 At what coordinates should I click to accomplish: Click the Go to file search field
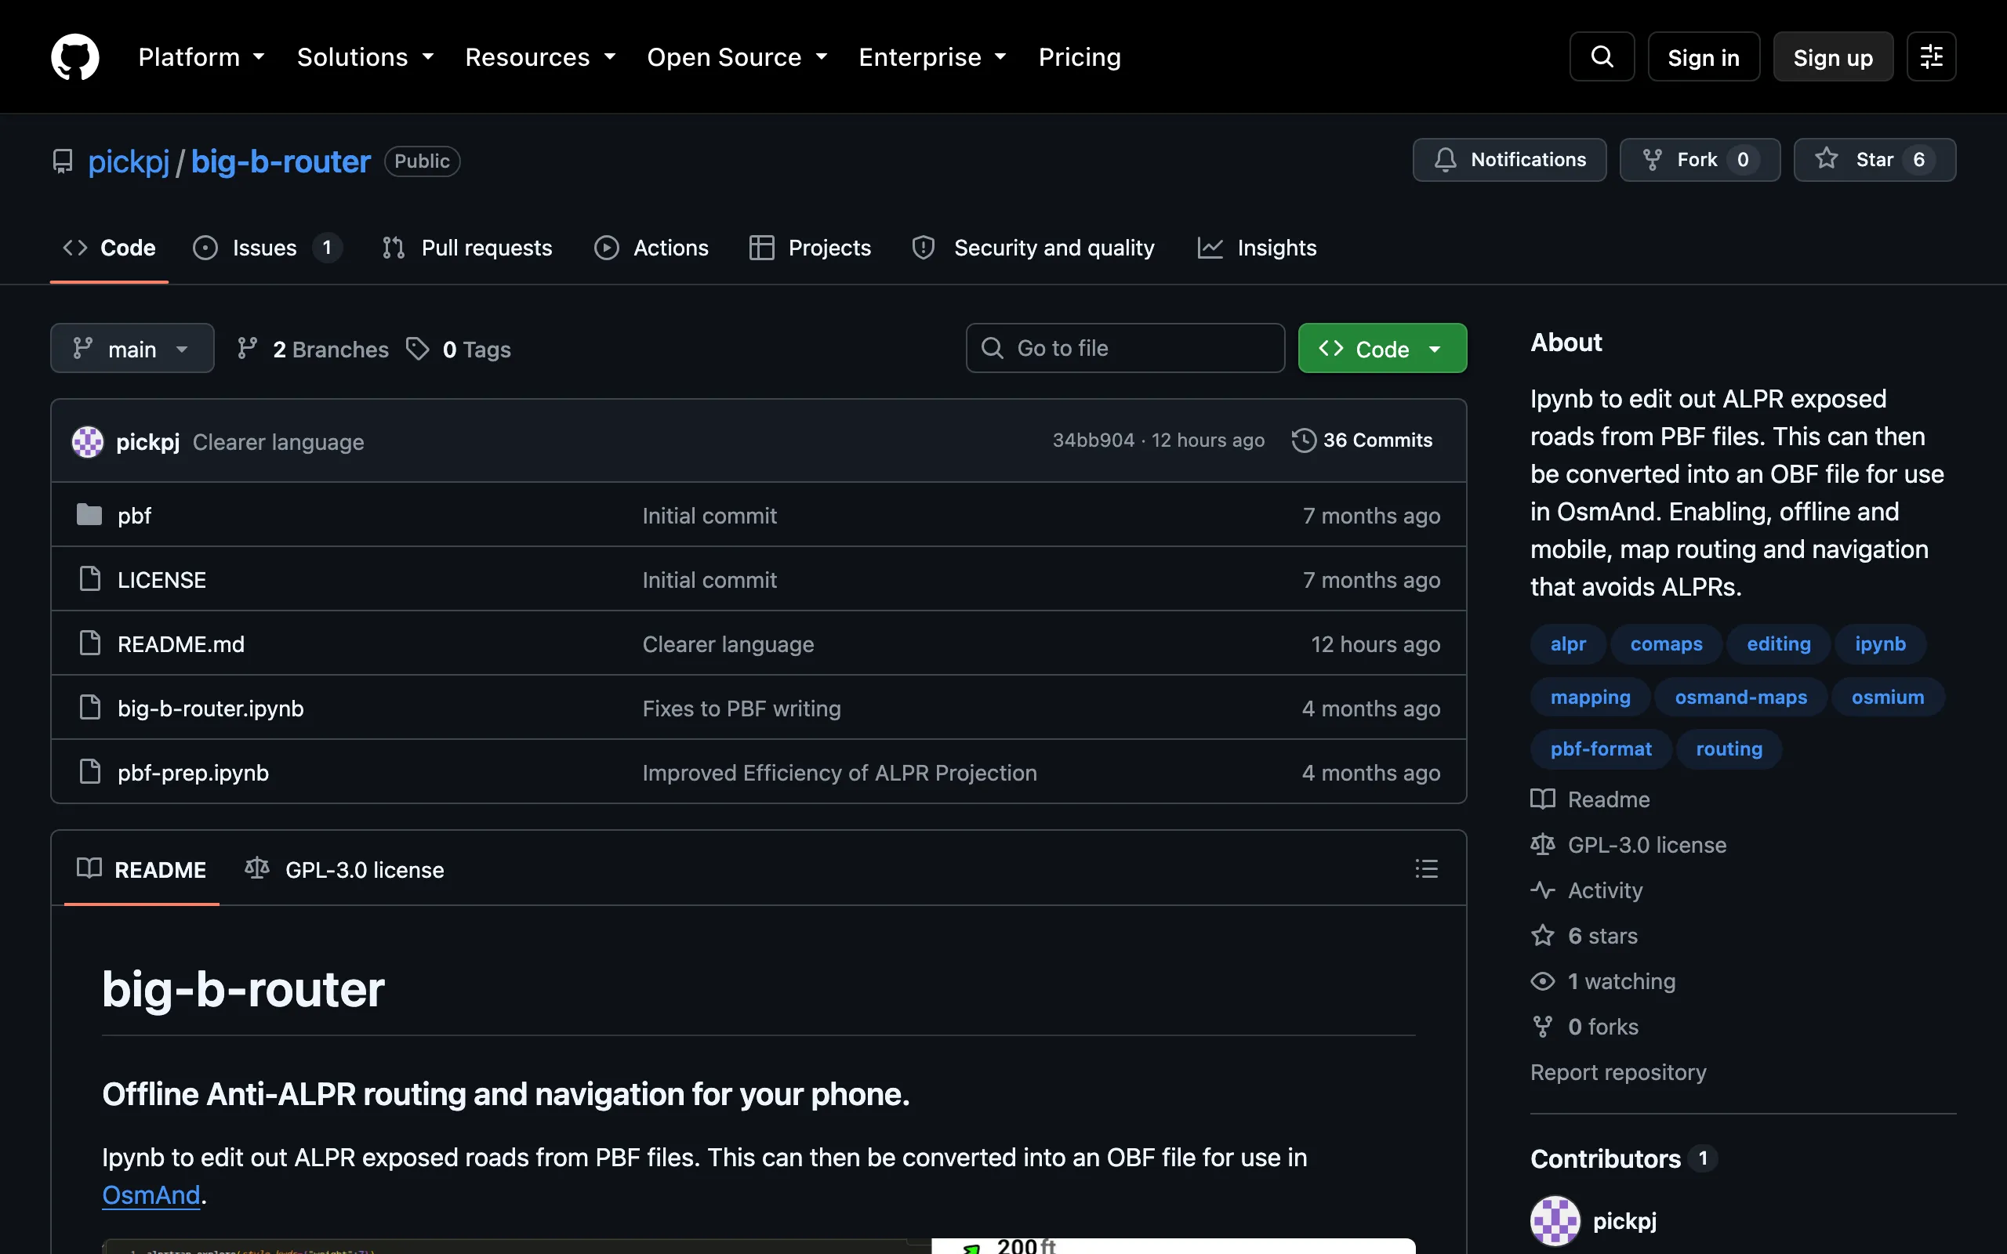click(x=1126, y=348)
